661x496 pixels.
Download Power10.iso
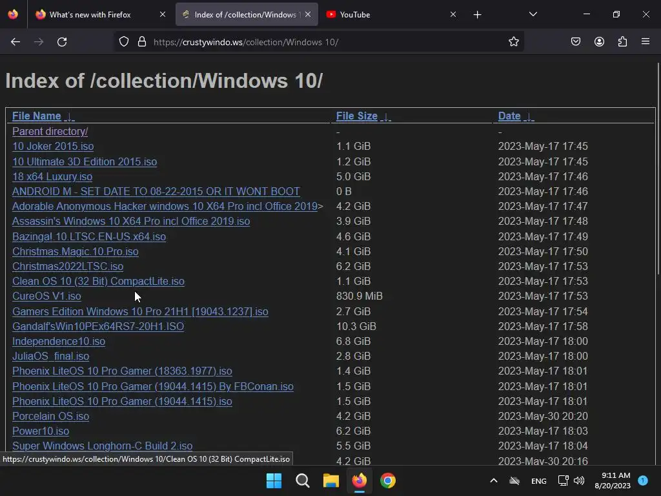(x=41, y=431)
